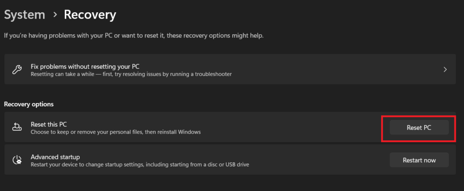
Task: Click the Advanced startup power icon
Action: [x=17, y=160]
